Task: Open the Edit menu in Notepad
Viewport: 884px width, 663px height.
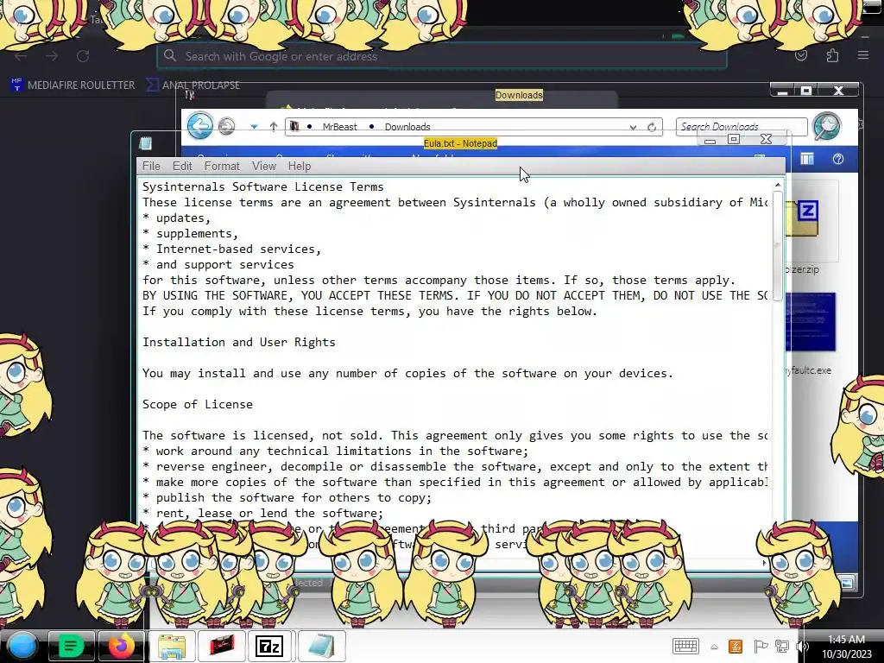Action: pyautogui.click(x=182, y=166)
